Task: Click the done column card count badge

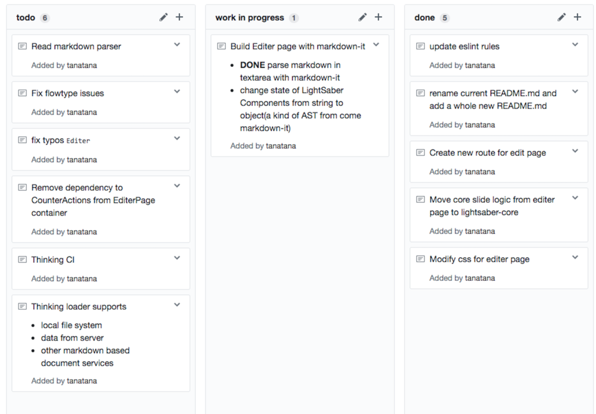Action: pyautogui.click(x=444, y=18)
